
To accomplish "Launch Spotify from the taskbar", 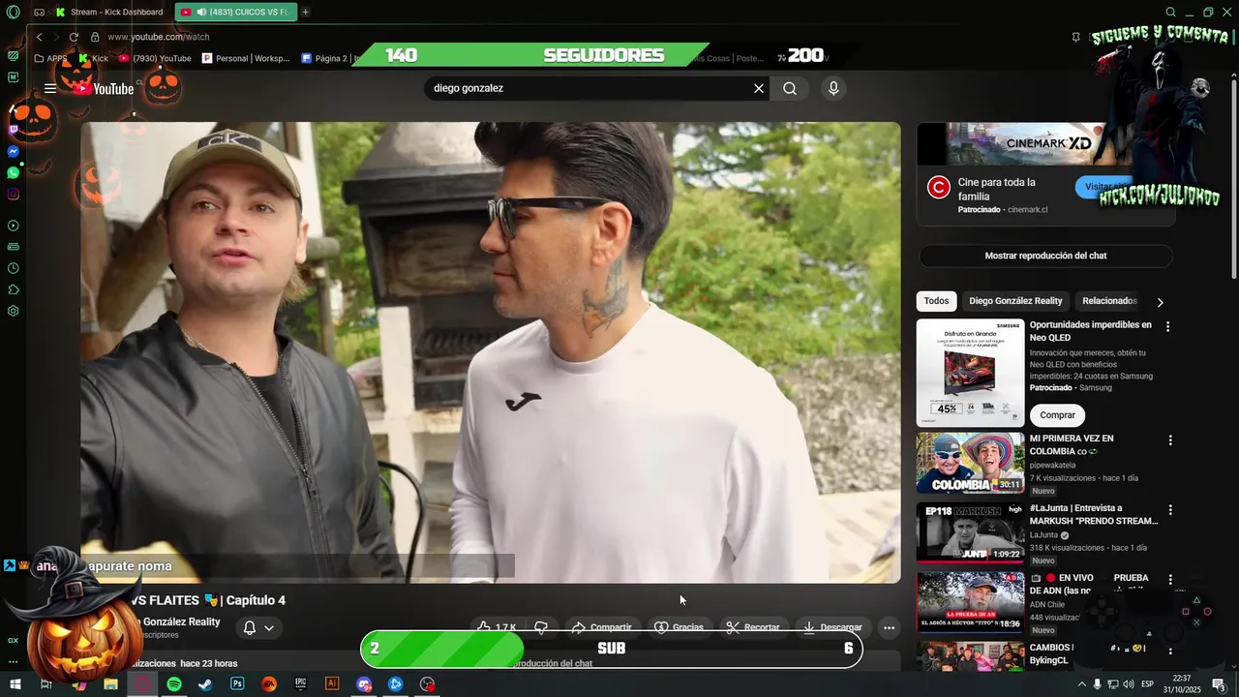I will (x=174, y=684).
